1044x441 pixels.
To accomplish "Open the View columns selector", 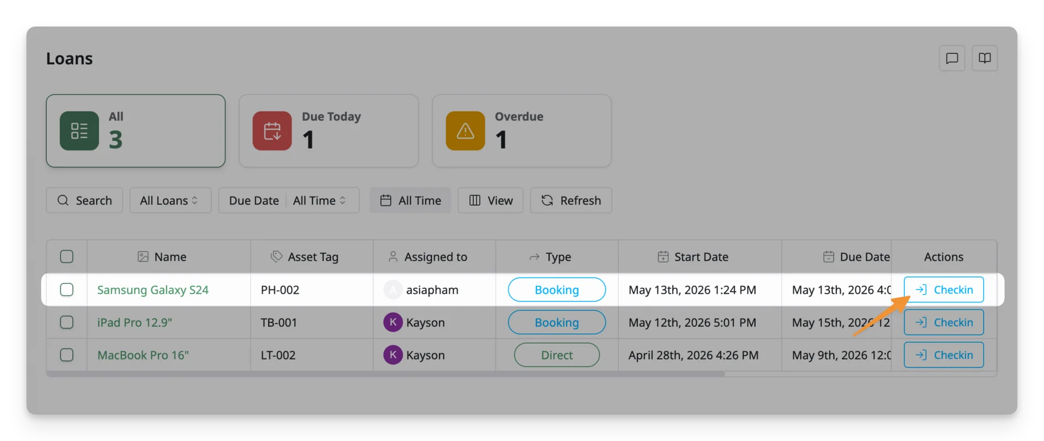I will pos(490,200).
